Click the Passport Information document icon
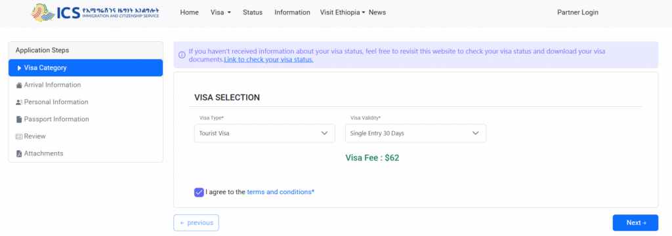This screenshot has height=236, width=672. click(19, 119)
